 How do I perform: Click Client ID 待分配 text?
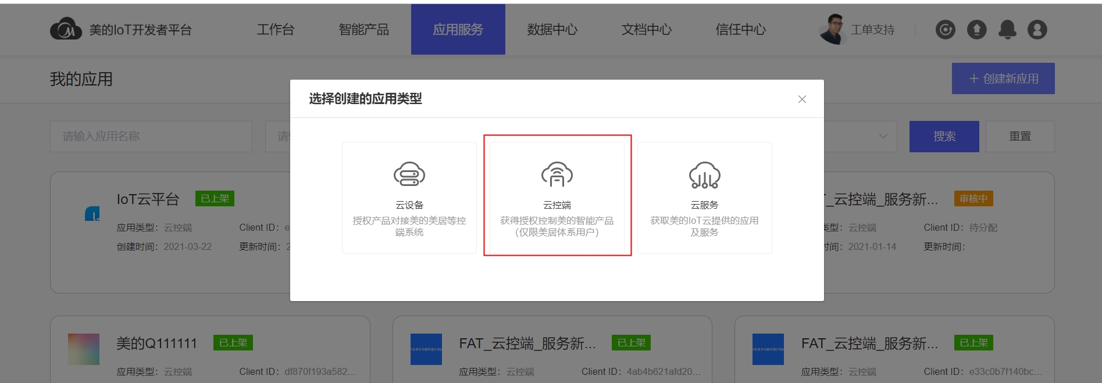[961, 228]
